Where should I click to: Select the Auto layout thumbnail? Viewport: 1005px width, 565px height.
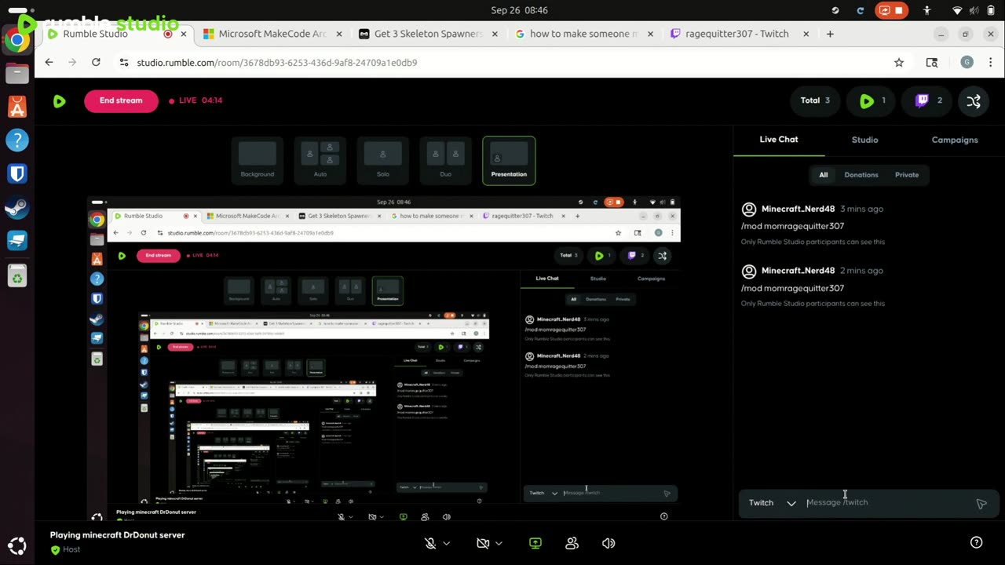pyautogui.click(x=320, y=160)
